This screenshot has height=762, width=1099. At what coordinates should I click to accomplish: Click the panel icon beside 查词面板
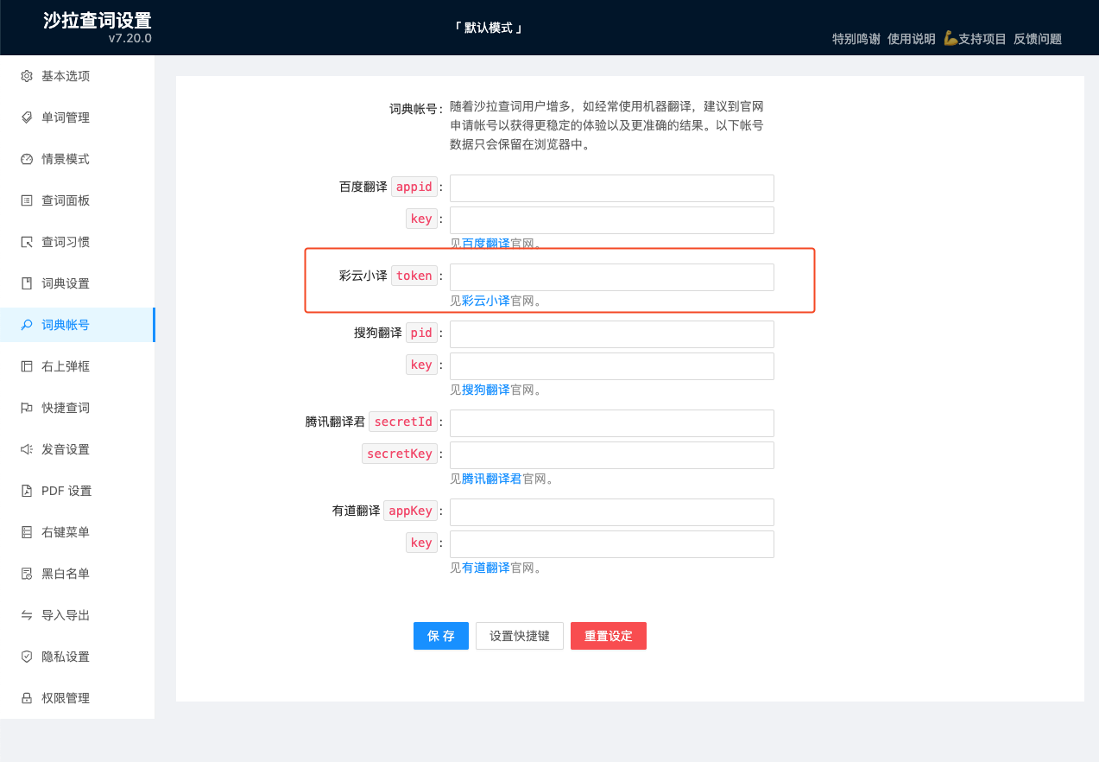[27, 200]
